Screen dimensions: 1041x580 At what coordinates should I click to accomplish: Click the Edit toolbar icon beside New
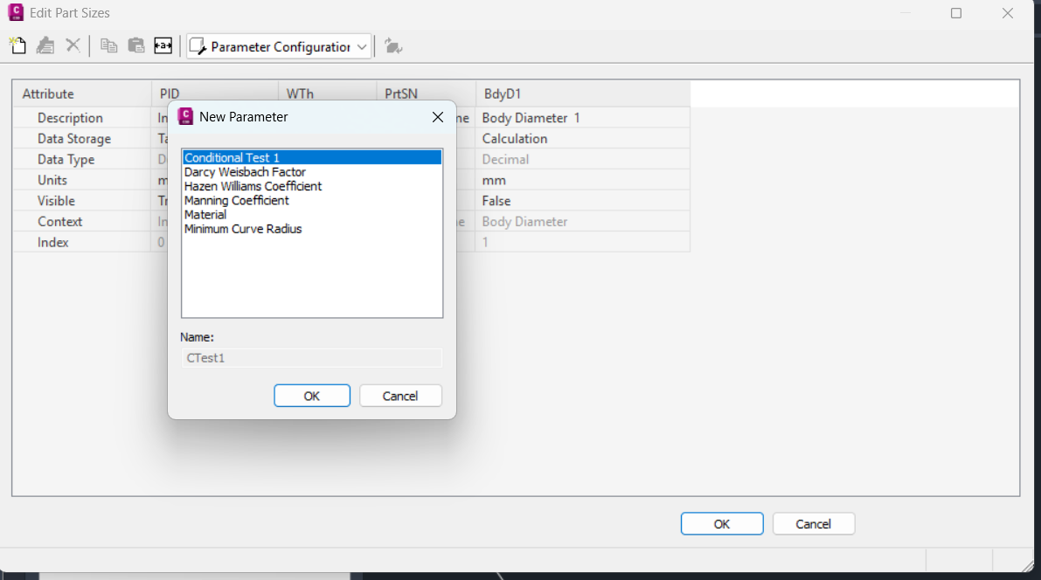pyautogui.click(x=45, y=45)
